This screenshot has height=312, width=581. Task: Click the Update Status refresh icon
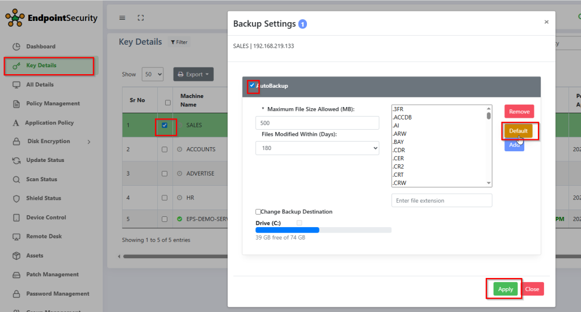coord(16,161)
